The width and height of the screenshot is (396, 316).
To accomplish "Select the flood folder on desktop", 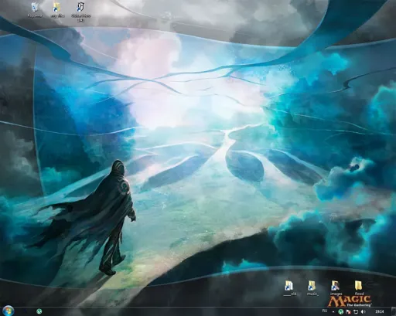I will (359, 288).
